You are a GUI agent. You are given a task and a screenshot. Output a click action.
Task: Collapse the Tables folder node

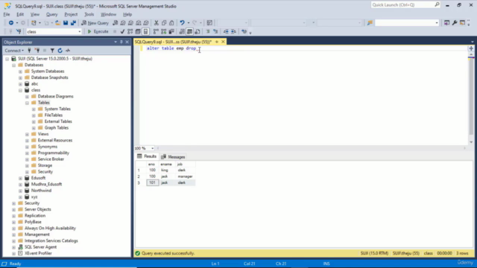(x=27, y=103)
